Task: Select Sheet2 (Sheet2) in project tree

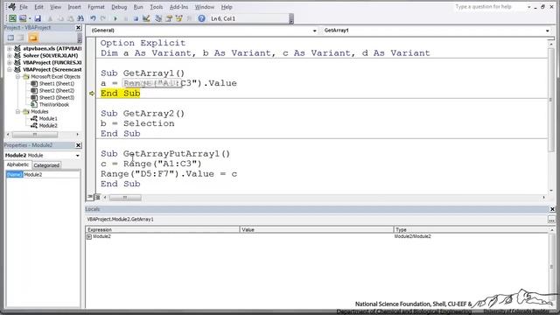Action: [x=57, y=91]
